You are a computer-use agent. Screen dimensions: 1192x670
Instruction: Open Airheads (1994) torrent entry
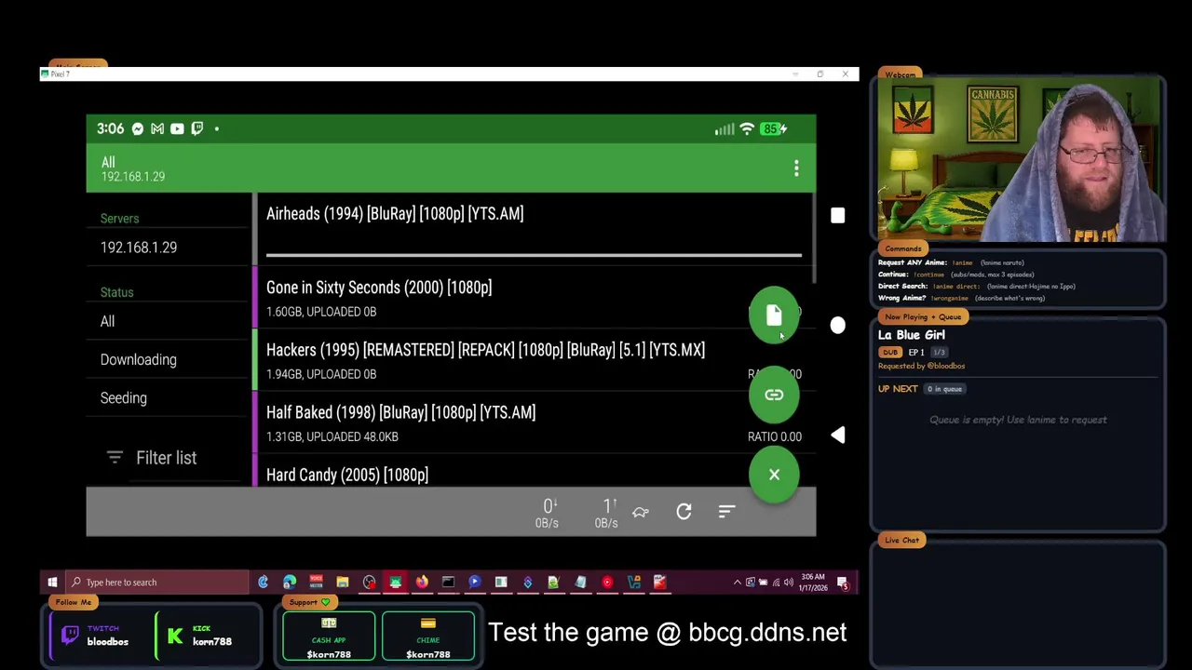pos(534,230)
